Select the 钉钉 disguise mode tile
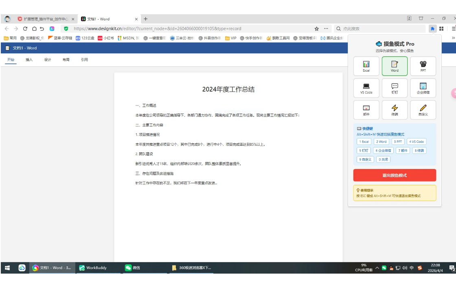 [395, 88]
